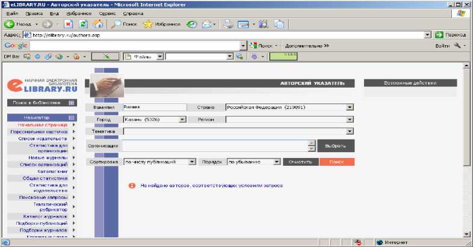Open 'Начальная страница' navigator link

[x=43, y=125]
